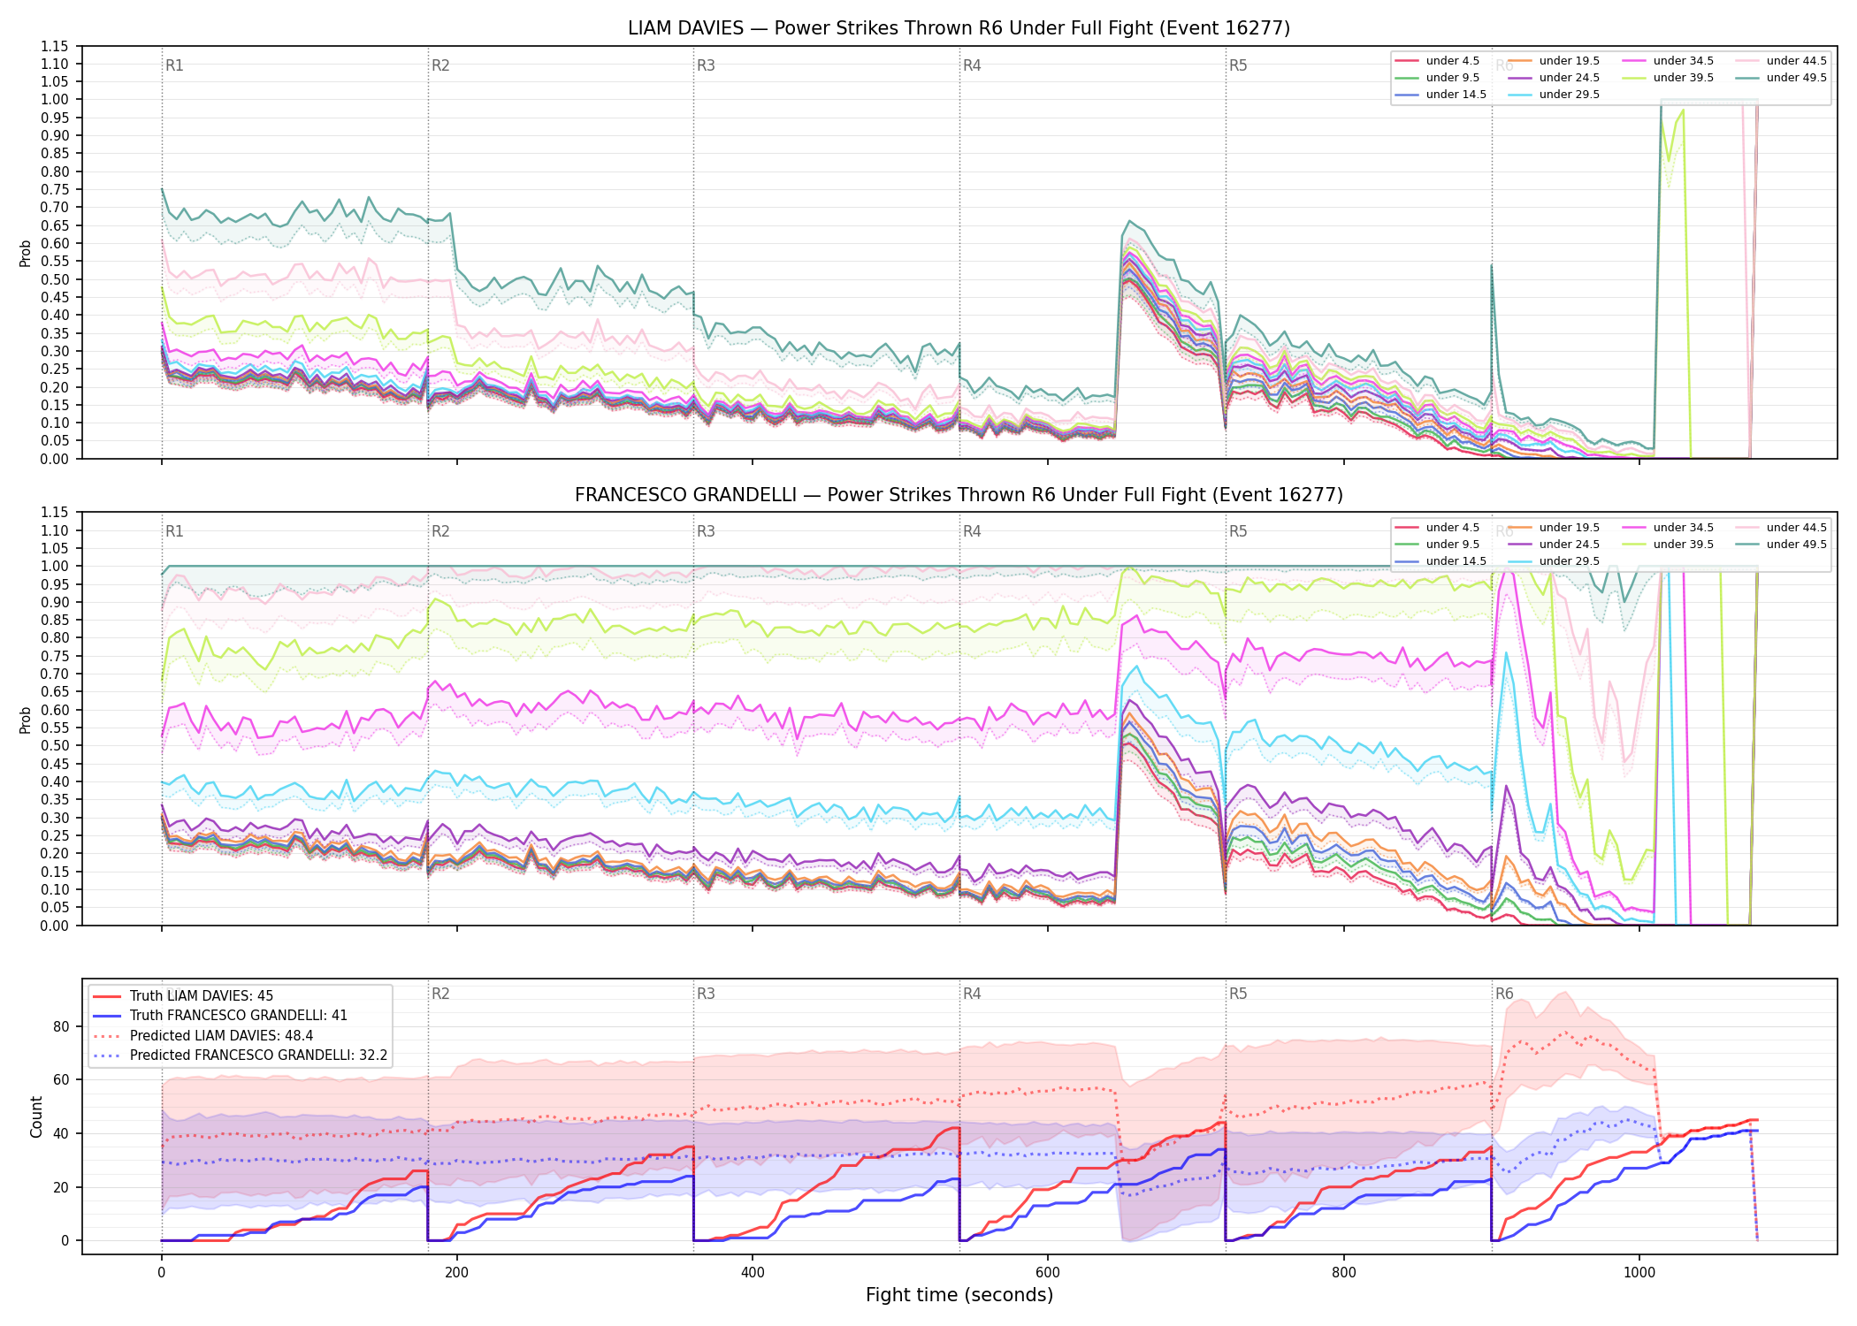
Task: Click R3 round marker in Liam Davies chart
Action: (x=706, y=65)
